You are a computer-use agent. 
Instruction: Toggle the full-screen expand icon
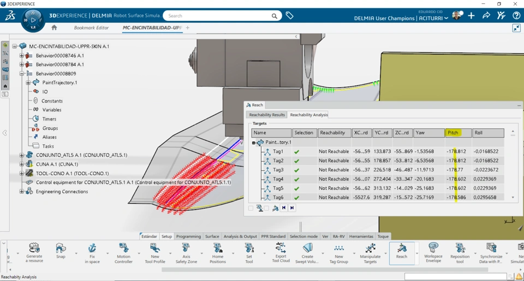(516, 28)
